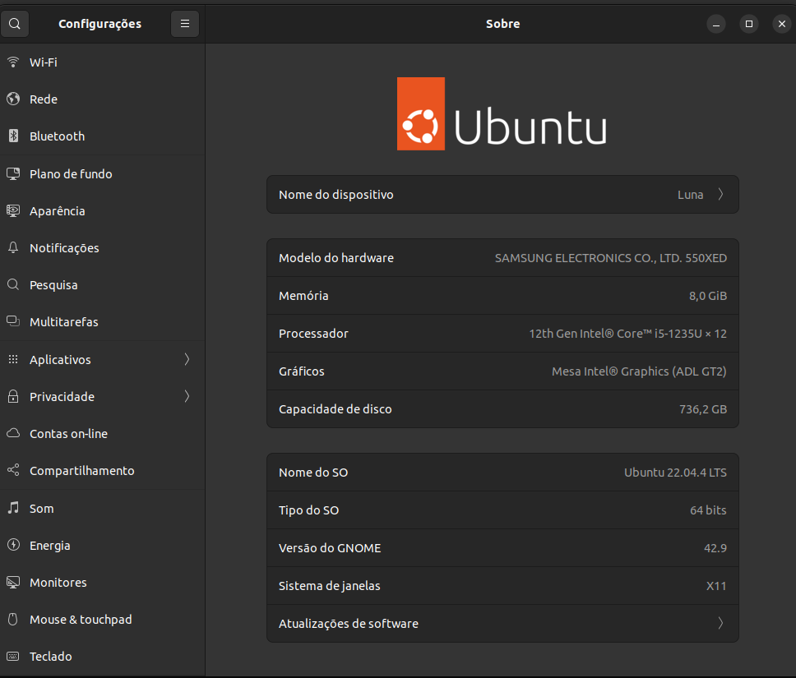Viewport: 796px width, 678px height.
Task: Click the Atualizações de software row label
Action: [x=349, y=623]
